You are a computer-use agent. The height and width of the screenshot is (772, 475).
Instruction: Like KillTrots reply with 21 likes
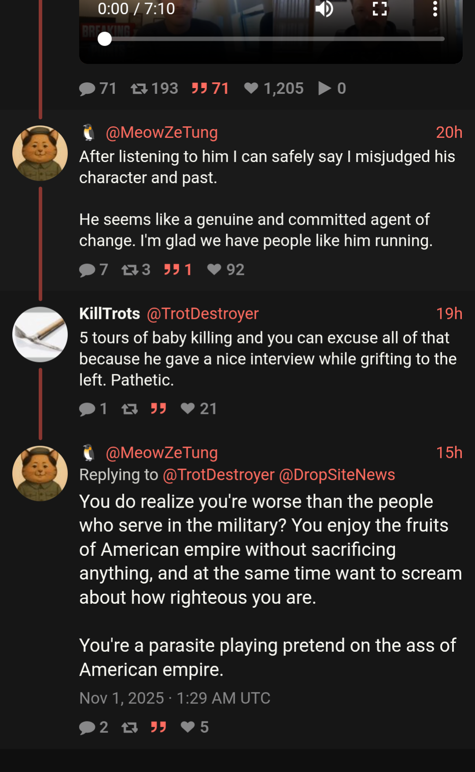[188, 409]
